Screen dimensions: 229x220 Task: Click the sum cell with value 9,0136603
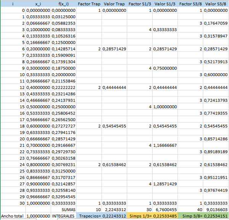[x=216, y=210]
